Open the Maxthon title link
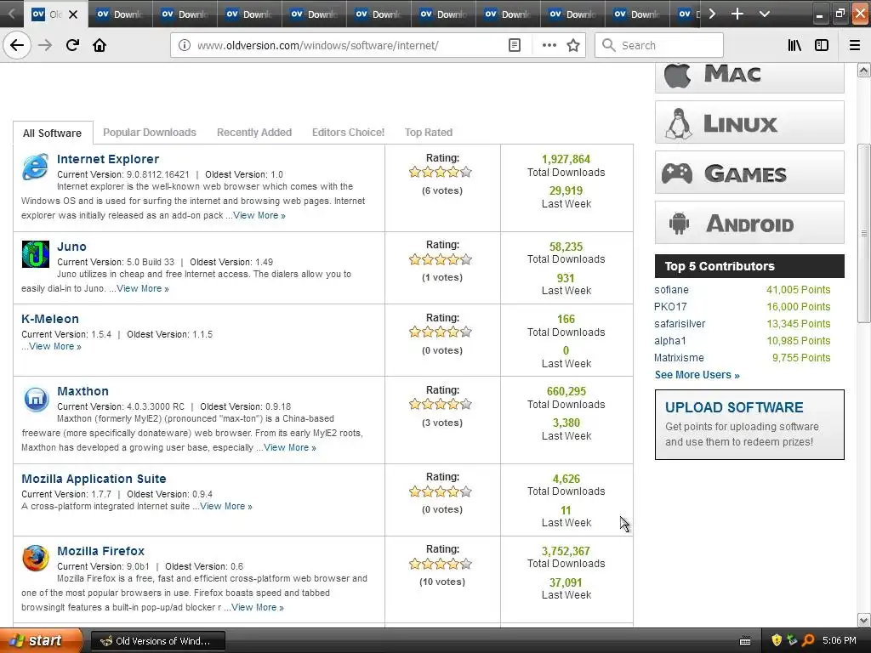This screenshot has width=871, height=653. [83, 391]
